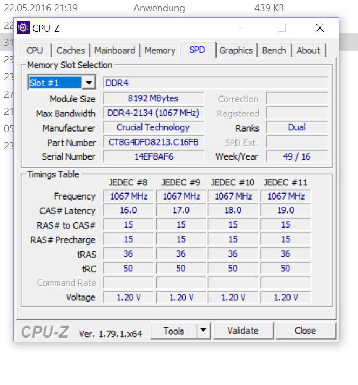Open the About tab
358x385 pixels.
point(308,50)
